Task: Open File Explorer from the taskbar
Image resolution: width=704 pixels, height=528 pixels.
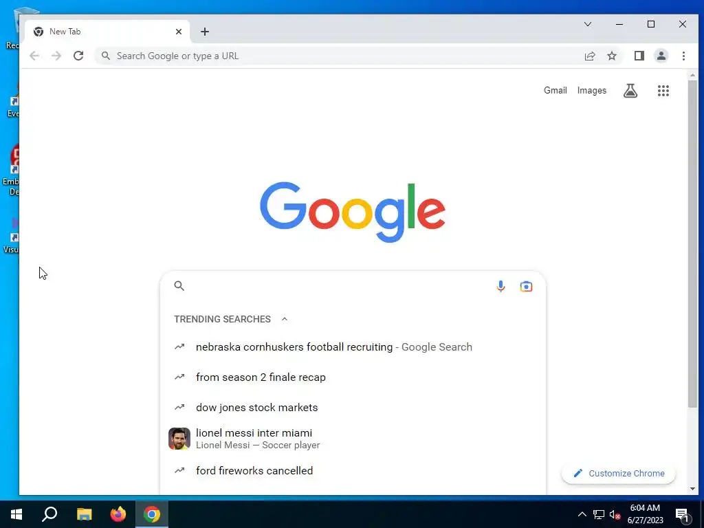Action: 84,514
